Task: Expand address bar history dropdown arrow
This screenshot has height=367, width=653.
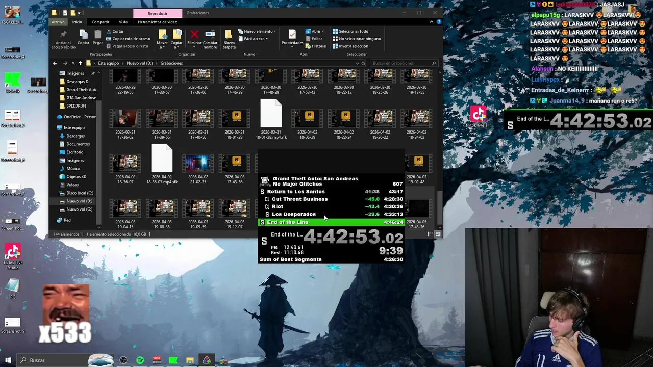Action: point(357,63)
